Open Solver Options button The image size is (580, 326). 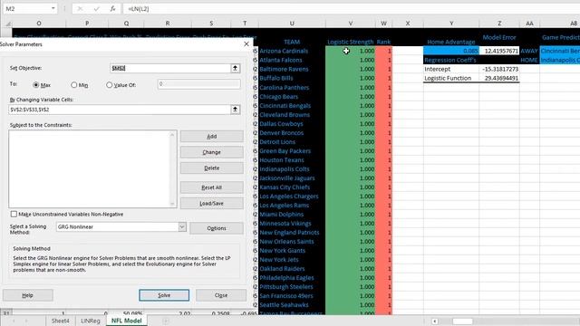coord(217,228)
